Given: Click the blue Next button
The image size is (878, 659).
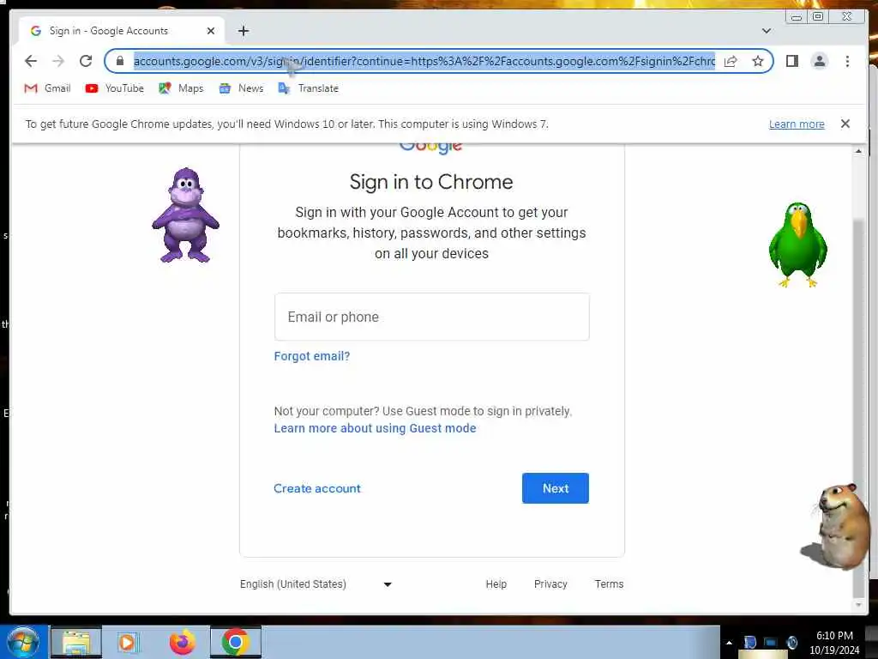Looking at the screenshot, I should tap(555, 488).
